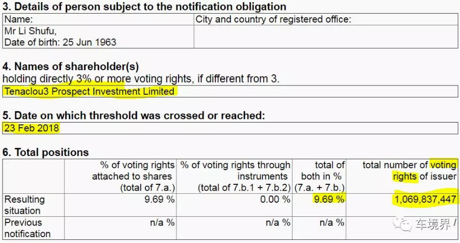Click the Total positions heading
The width and height of the screenshot is (460, 243).
pos(46,152)
